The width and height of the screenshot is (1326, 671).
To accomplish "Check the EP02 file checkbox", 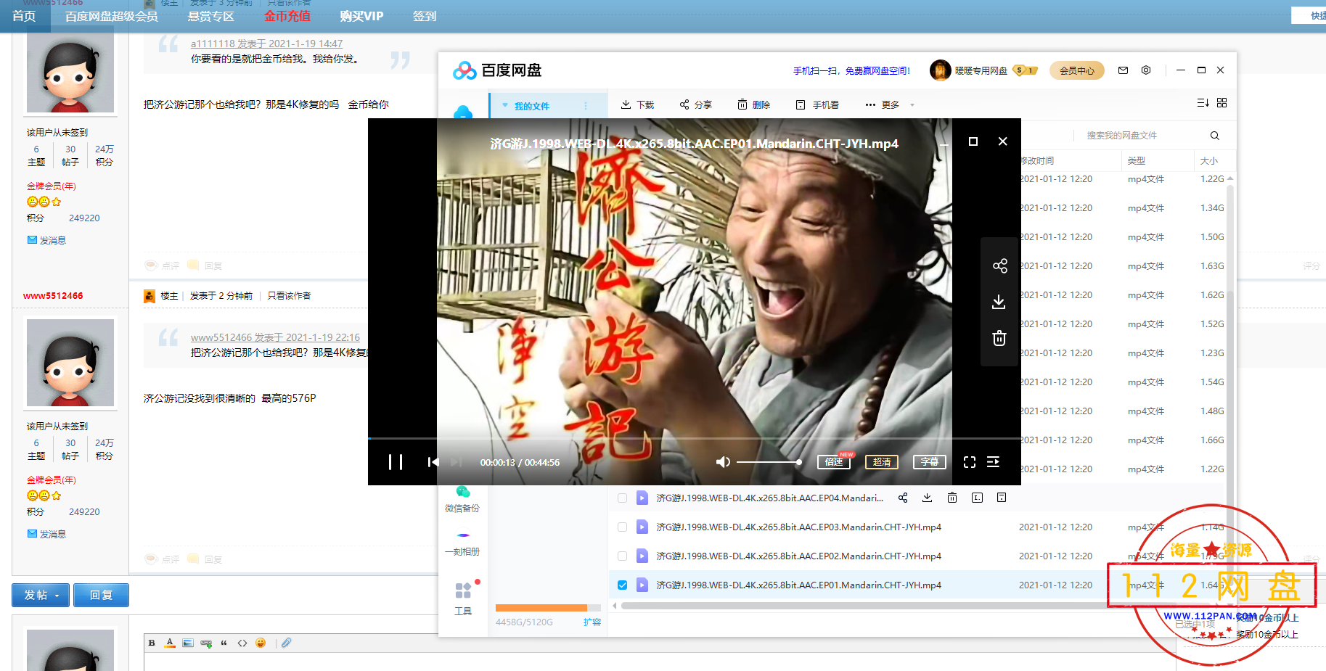I will coord(622,556).
